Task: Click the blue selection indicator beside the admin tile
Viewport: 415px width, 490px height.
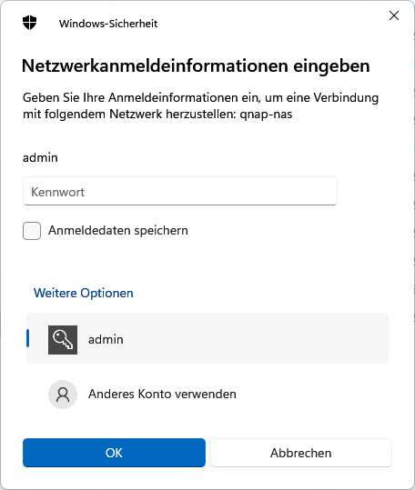Action: tap(28, 338)
